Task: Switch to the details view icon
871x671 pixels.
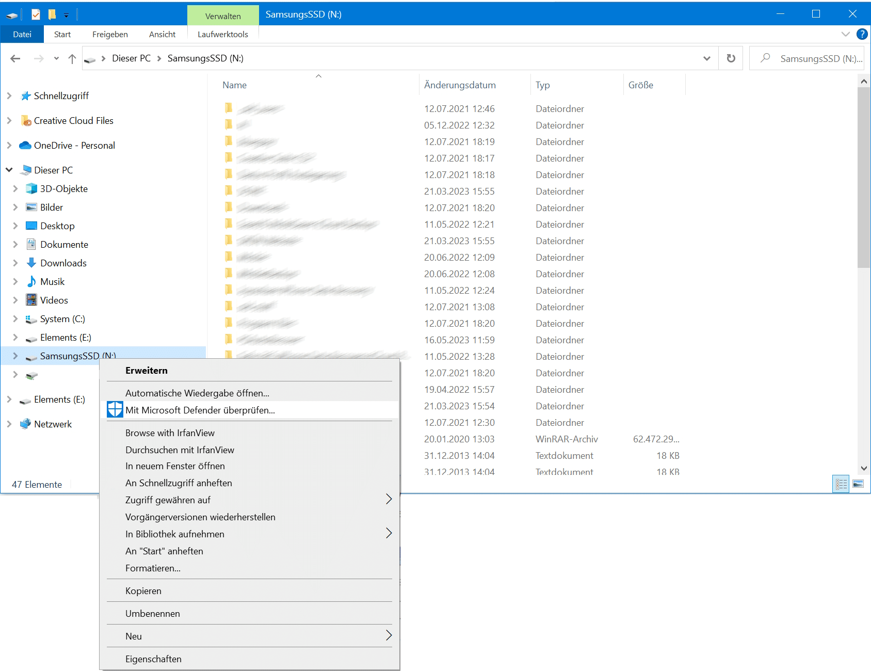Action: coord(841,484)
